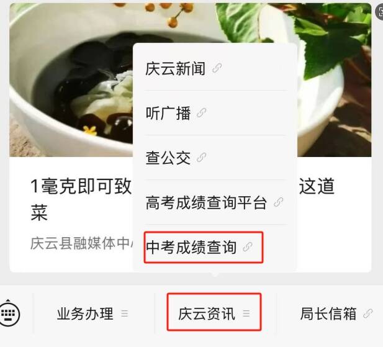The width and height of the screenshot is (383, 347).
Task: Choose 查公交 in the popup
Action: pos(215,158)
